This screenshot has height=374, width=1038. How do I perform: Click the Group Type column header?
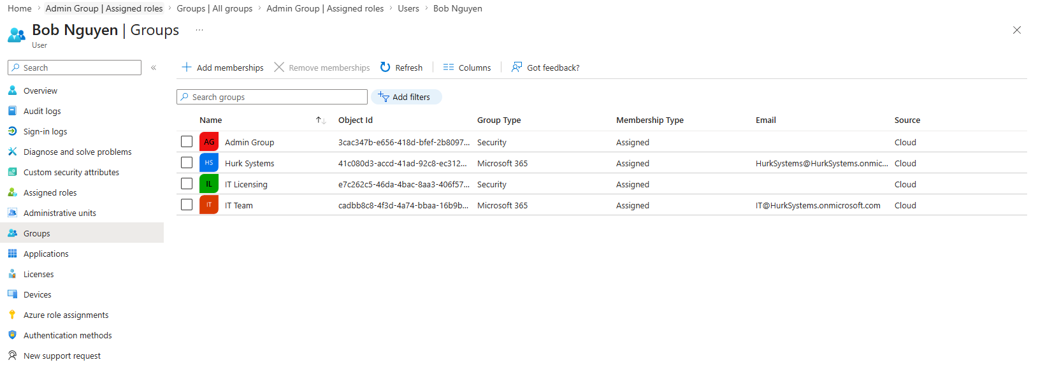click(x=499, y=120)
